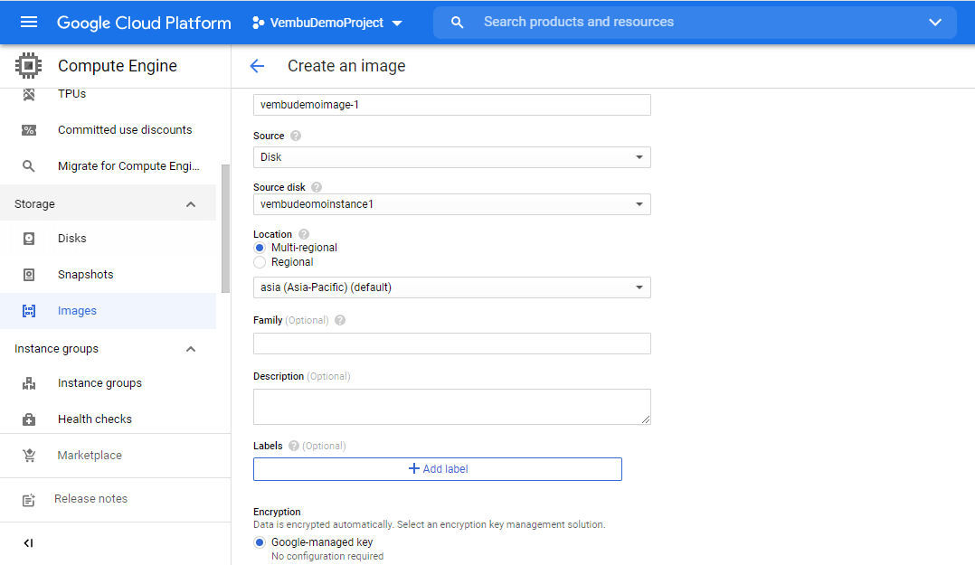
Task: Focus the image name field
Action: point(452,105)
